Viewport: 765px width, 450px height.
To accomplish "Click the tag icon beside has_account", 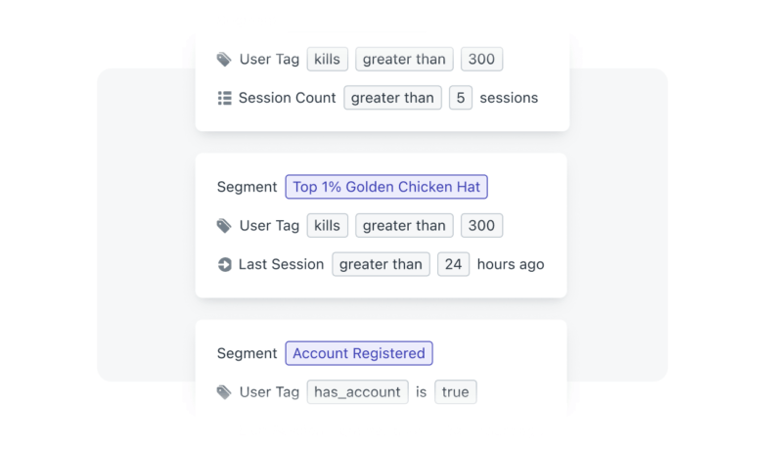I will (224, 392).
